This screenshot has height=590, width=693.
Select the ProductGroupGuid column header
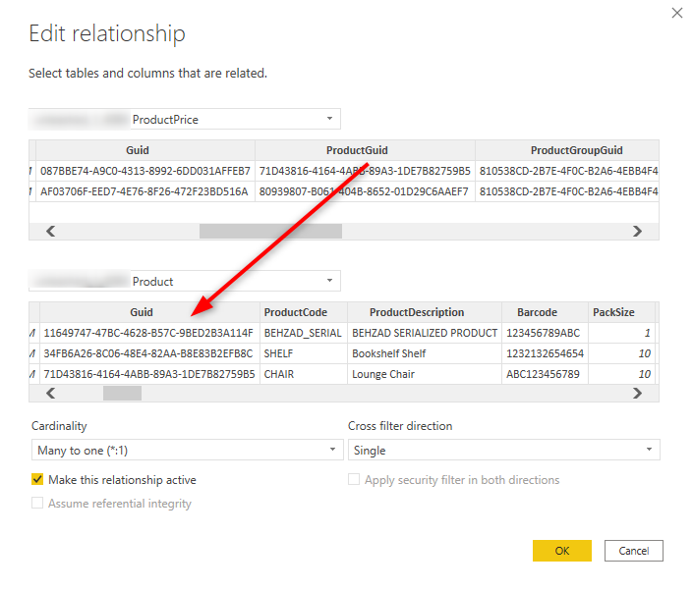click(x=567, y=150)
